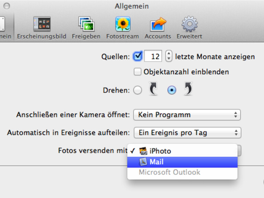The height and width of the screenshot is (198, 264).
Task: Open the Ein Ereignis pro Tag dropdown
Action: 187,133
